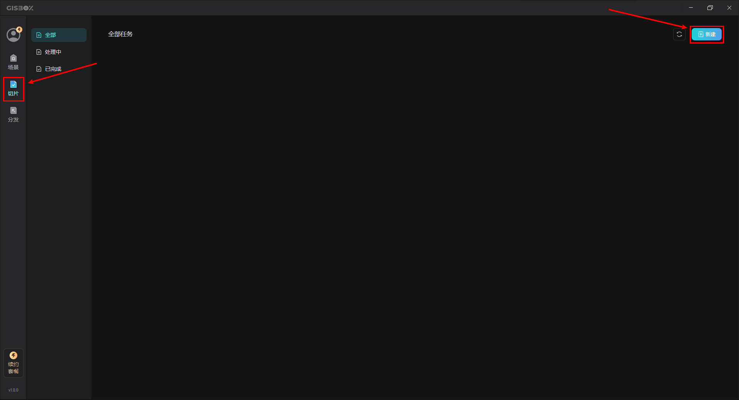Refresh the task list
Viewport: 739px width, 400px height.
coord(679,34)
